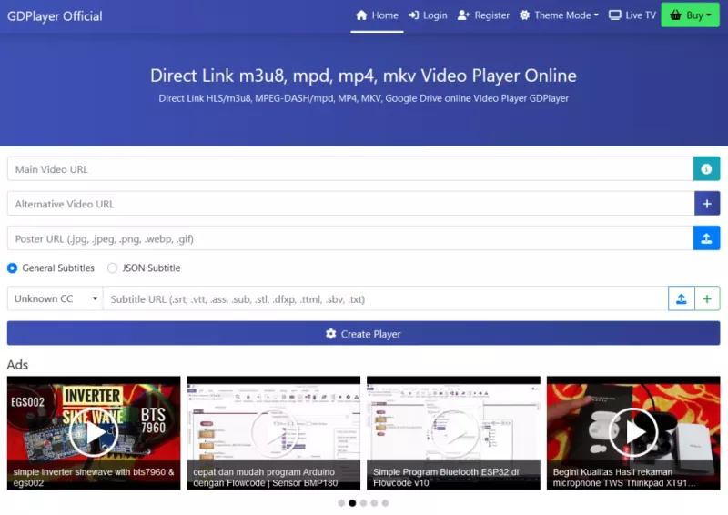The width and height of the screenshot is (728, 515).
Task: Open the Login link
Action: (x=428, y=15)
